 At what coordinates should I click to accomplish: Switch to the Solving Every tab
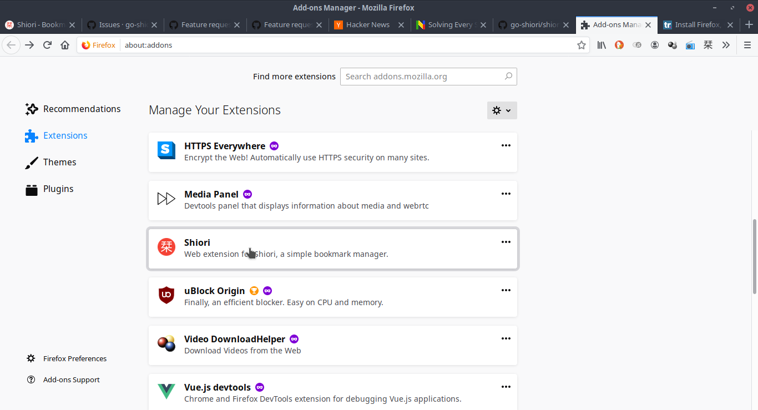coord(450,24)
